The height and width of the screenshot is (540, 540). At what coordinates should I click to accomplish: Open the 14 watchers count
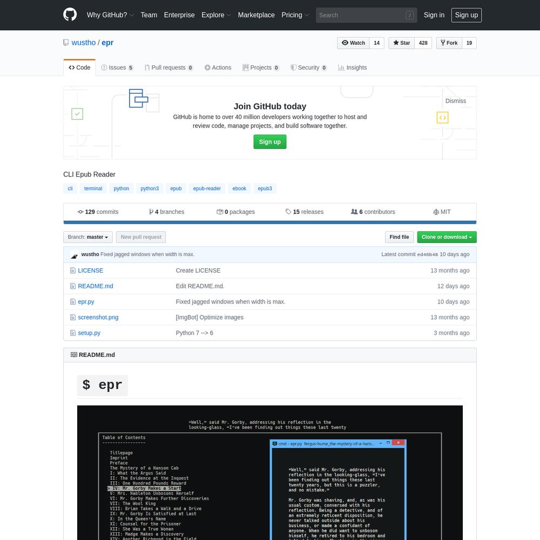pos(377,43)
